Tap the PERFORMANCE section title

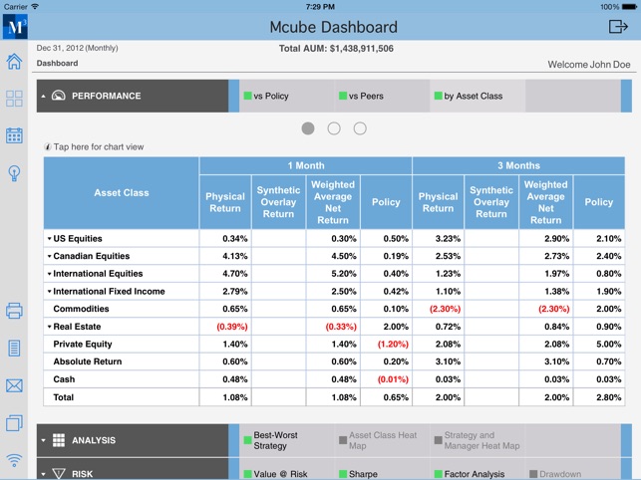point(107,96)
